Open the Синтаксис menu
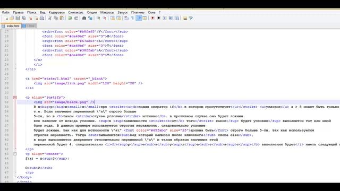This screenshot has height=191, width=340. pyautogui.click(x=75, y=12)
